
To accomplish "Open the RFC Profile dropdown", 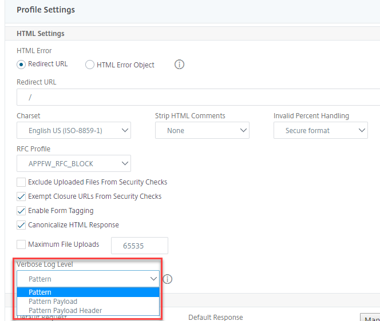I will tap(74, 163).
